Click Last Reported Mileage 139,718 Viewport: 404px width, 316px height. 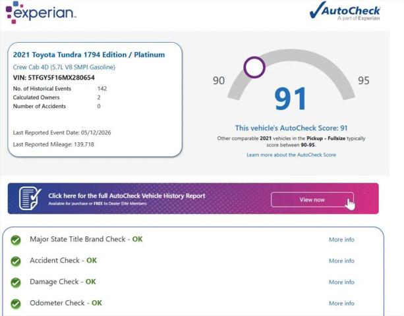coord(53,144)
